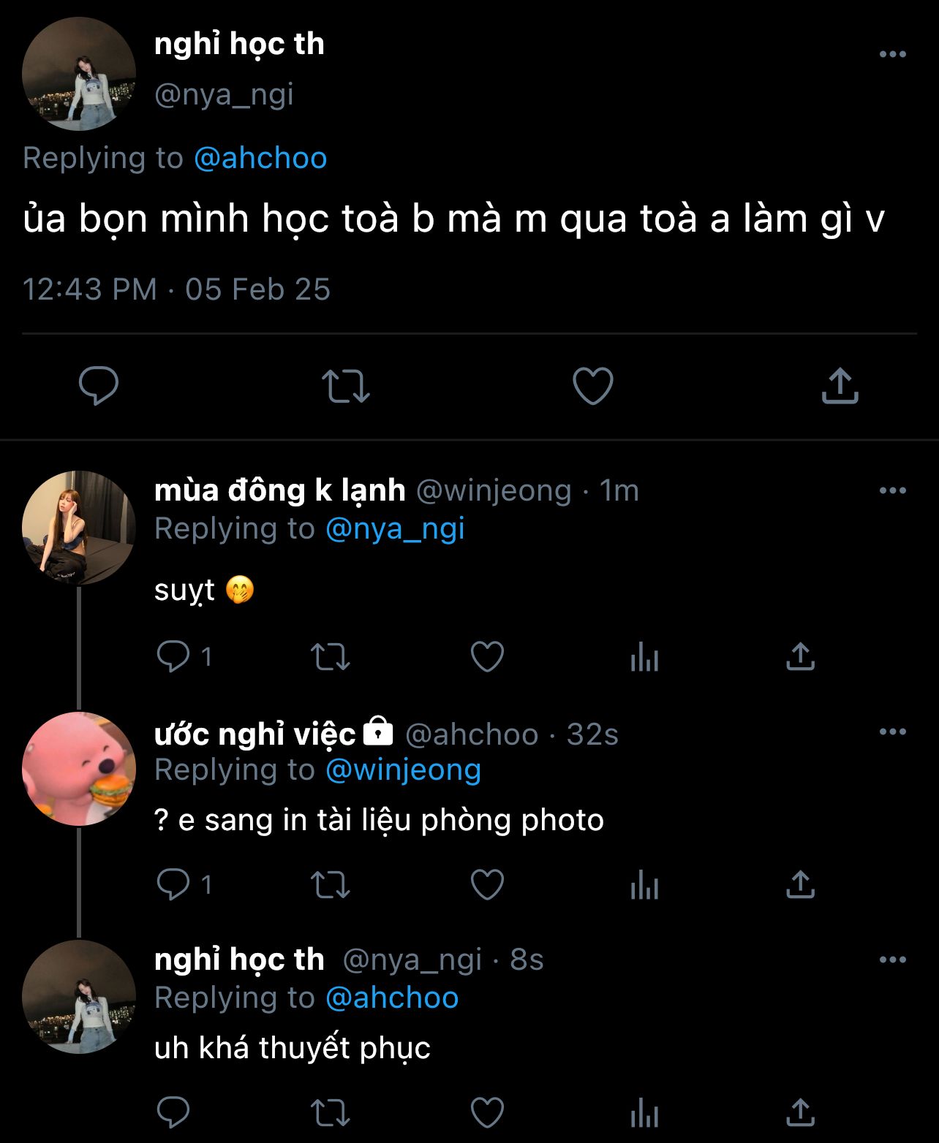Like the "suỵt" reply from winjeong
Image resolution: width=939 pixels, height=1143 pixels.
point(487,656)
